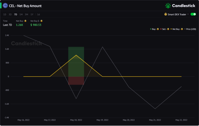Click the Smart DEX Trader sunglasses emoji

tap(166, 14)
